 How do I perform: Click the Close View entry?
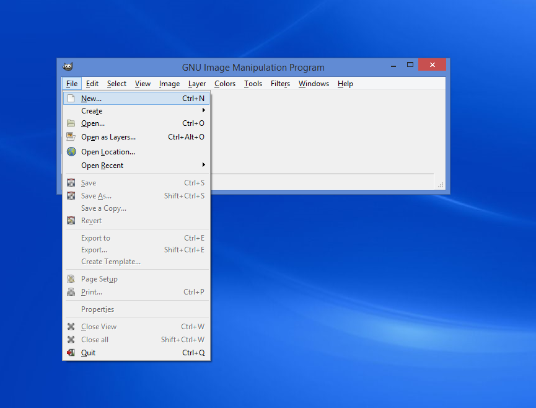tap(136, 327)
